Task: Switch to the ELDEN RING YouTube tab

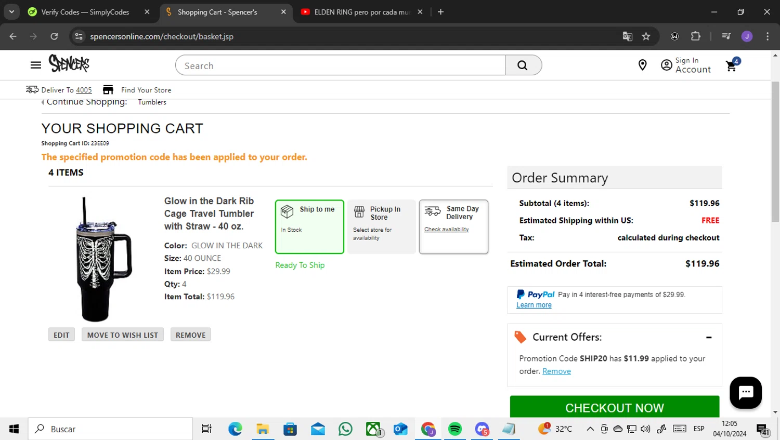Action: tap(362, 12)
